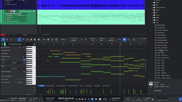Expand the Pad folder in the browser
182x102 pixels.
click(153, 20)
